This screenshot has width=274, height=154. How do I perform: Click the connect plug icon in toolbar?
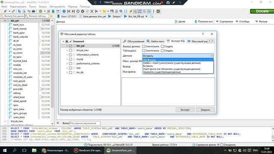[5, 11]
